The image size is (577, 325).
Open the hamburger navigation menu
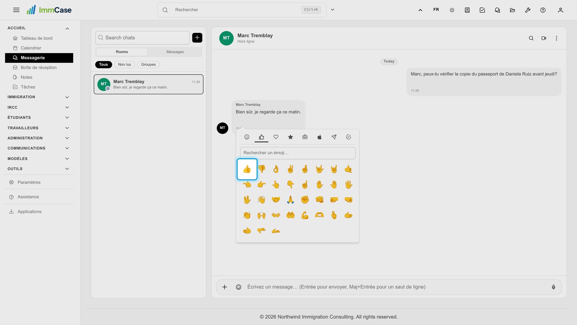tap(16, 10)
